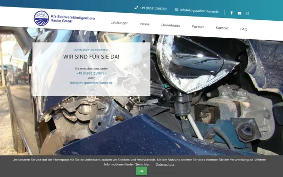Click the 'Sie erreichen uns unter' text
This screenshot has width=283, height=177.
coord(92,68)
